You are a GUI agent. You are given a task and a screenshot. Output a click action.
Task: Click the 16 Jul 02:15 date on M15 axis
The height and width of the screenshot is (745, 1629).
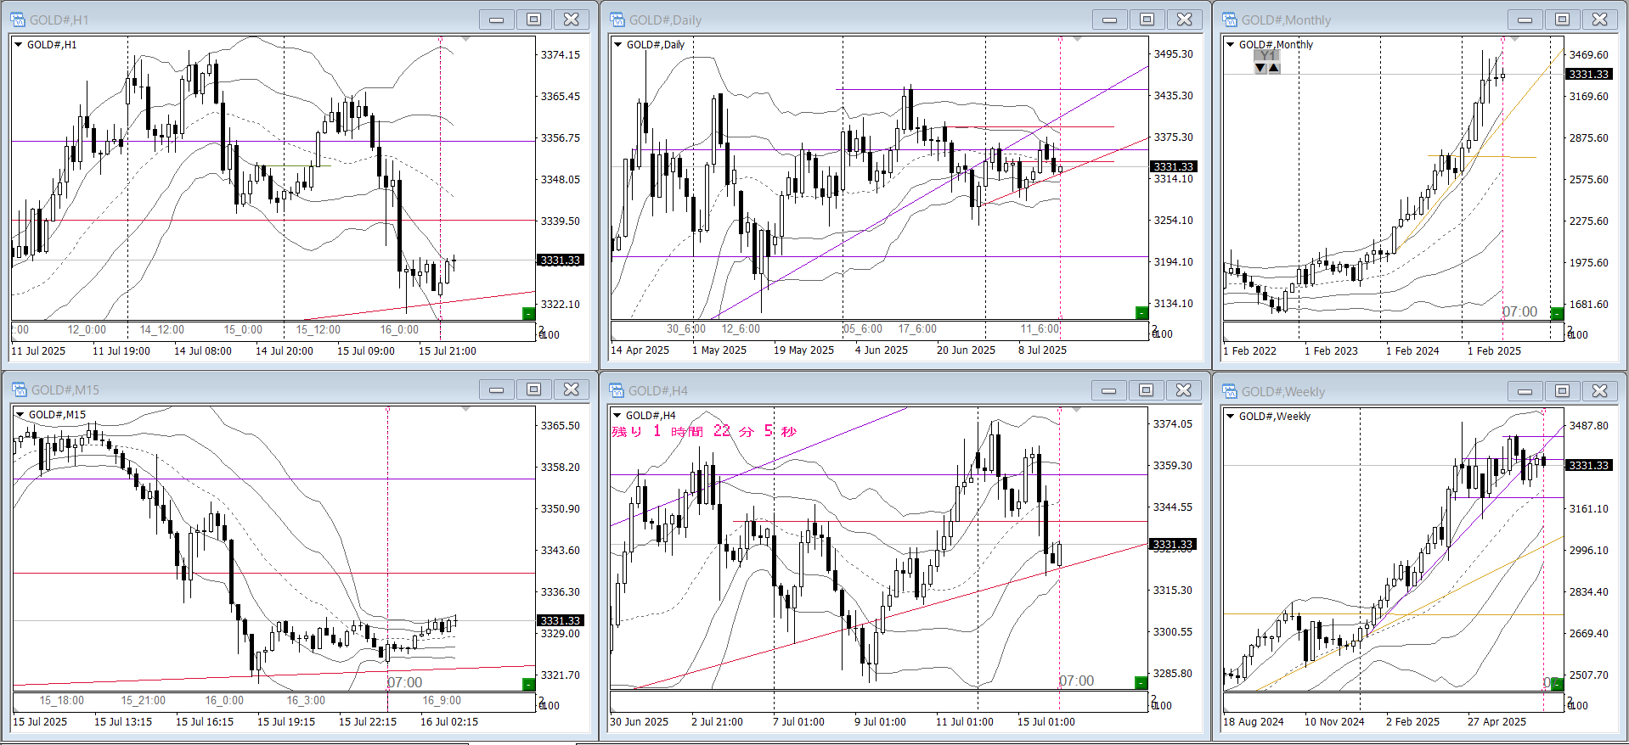point(449,722)
